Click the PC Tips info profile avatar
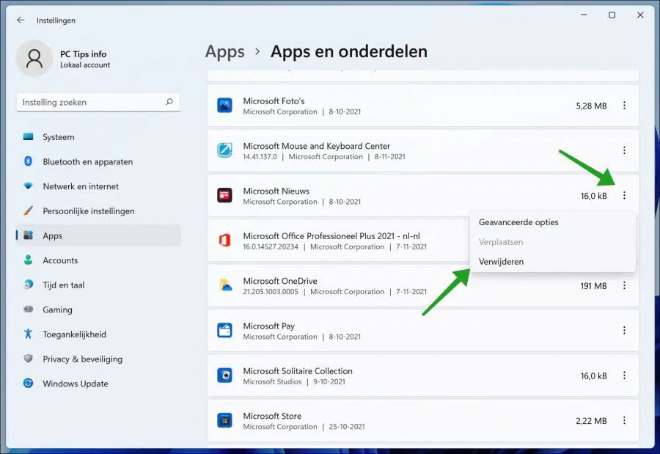The width and height of the screenshot is (660, 454). coord(34,59)
